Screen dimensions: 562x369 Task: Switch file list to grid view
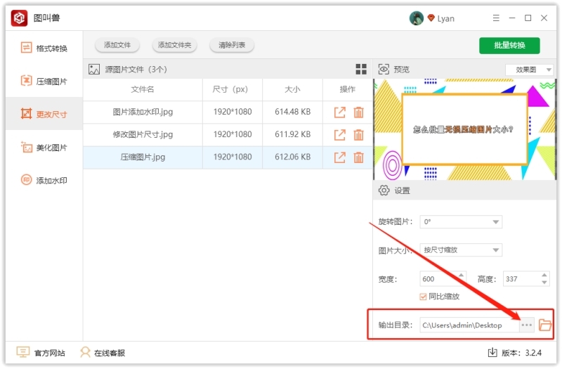coord(361,69)
